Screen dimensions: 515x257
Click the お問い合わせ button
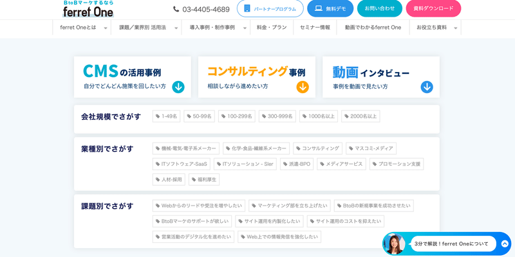[379, 8]
